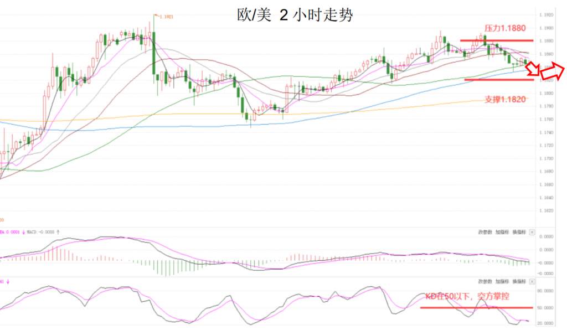Click the 1.1660 price axis label
The height and width of the screenshot is (330, 567).
(546, 184)
